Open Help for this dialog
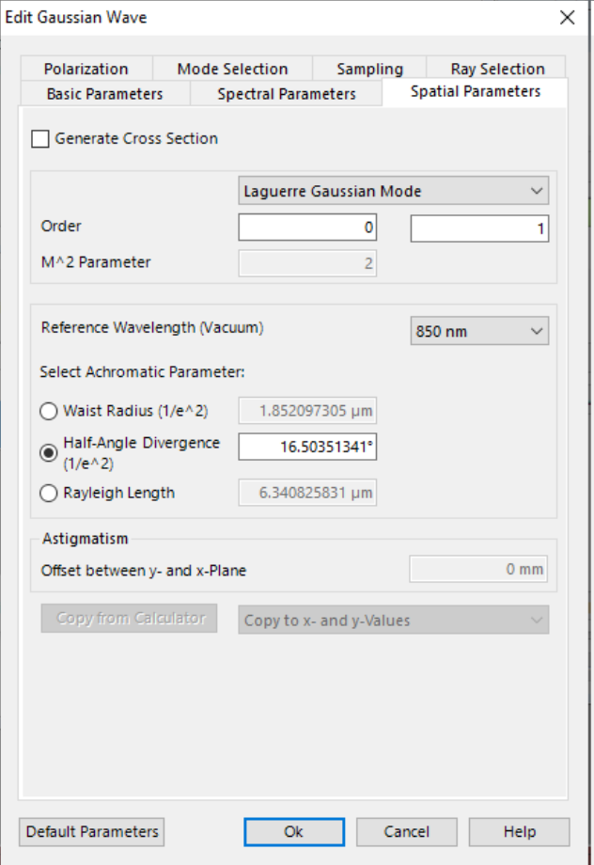The image size is (594, 865). (x=519, y=832)
